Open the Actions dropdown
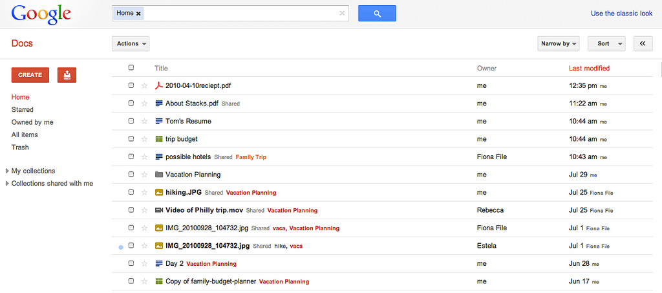The width and height of the screenshot is (662, 293). pyautogui.click(x=131, y=43)
